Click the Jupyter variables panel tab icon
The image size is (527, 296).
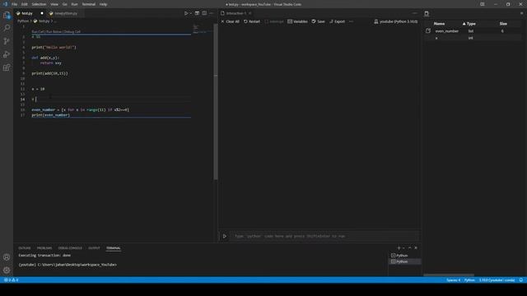tap(427, 13)
